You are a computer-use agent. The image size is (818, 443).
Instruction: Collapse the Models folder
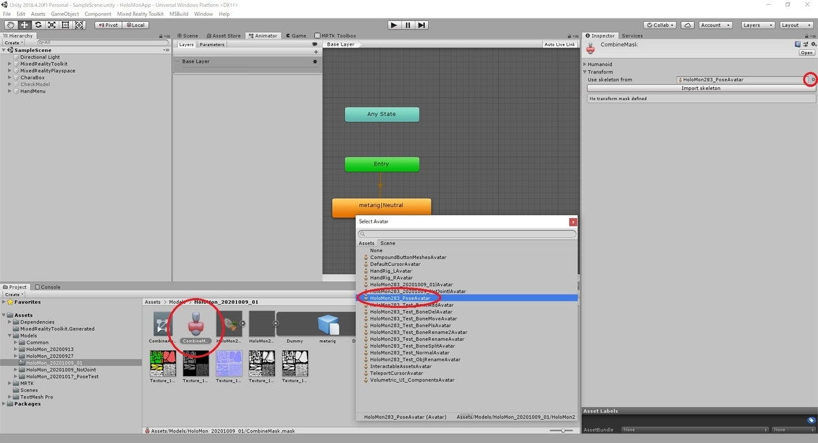coord(10,335)
